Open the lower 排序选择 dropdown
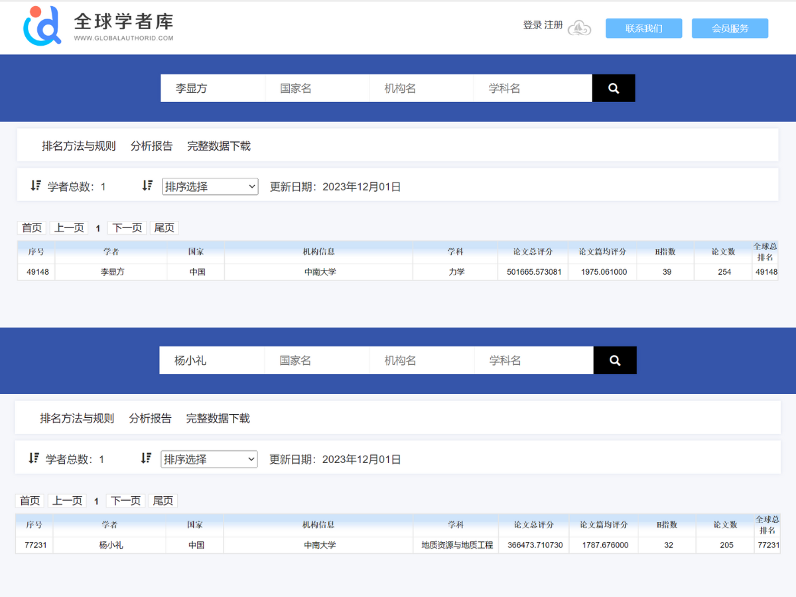This screenshot has width=796, height=597. pos(209,459)
